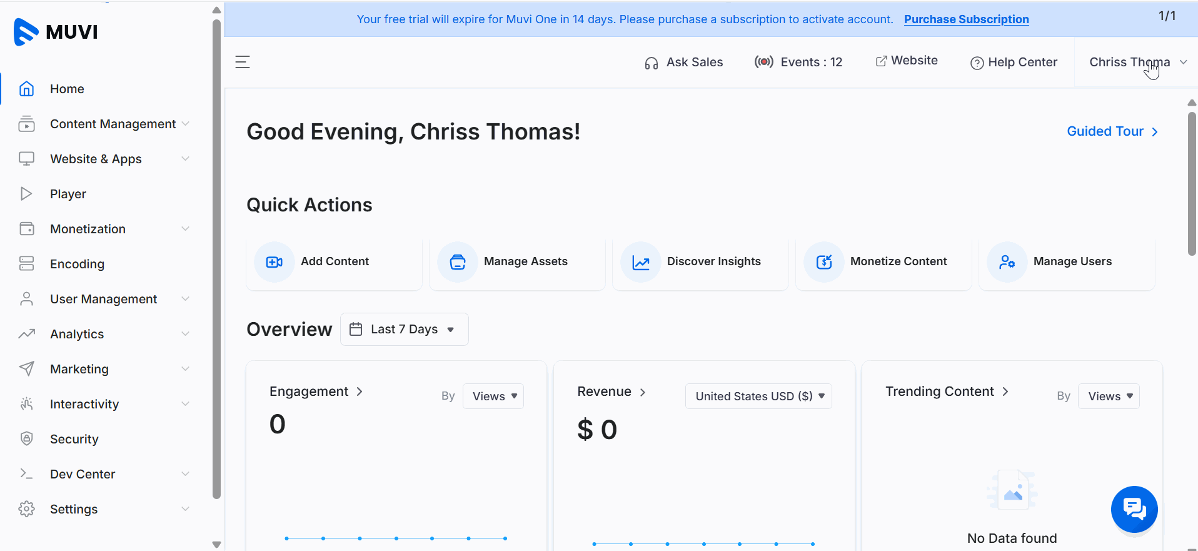
Task: Click the Add Content camera icon
Action: coord(274,262)
